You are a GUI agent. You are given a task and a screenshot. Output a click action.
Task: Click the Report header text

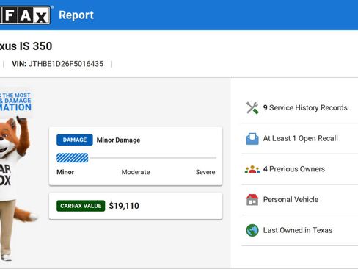76,15
